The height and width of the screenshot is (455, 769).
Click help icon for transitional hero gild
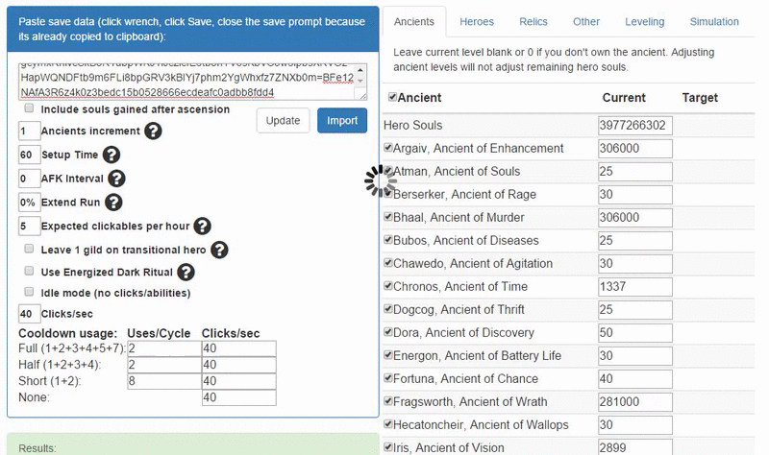[x=219, y=250]
